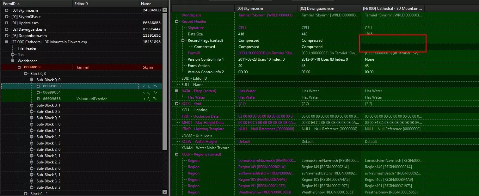The width and height of the screenshot is (479, 196).
Task: Click "2011-08-23 User: 10 Index: 0" cell
Action: click(x=261, y=59)
